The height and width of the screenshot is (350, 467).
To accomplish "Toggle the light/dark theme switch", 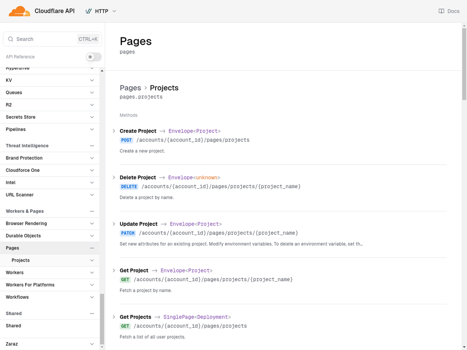I will coord(94,57).
